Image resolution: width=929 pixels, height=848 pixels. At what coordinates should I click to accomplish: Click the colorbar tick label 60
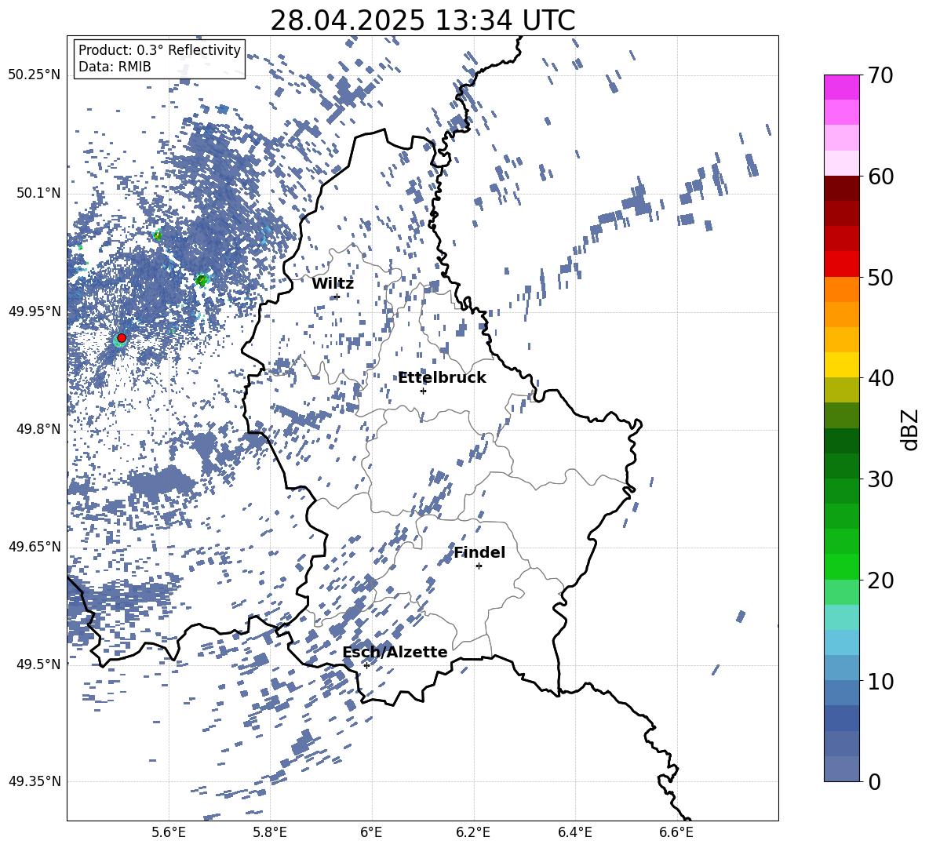point(880,177)
